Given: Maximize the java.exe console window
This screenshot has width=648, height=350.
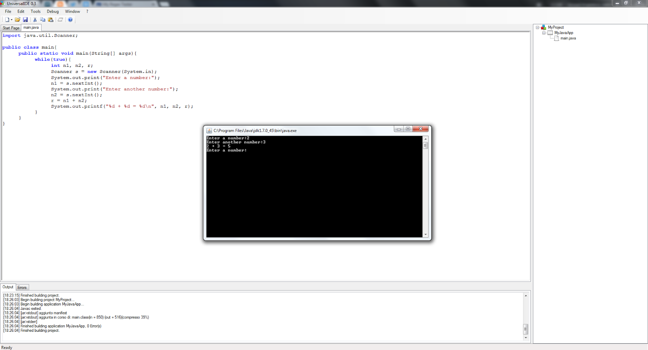Looking at the screenshot, I should click(408, 129).
